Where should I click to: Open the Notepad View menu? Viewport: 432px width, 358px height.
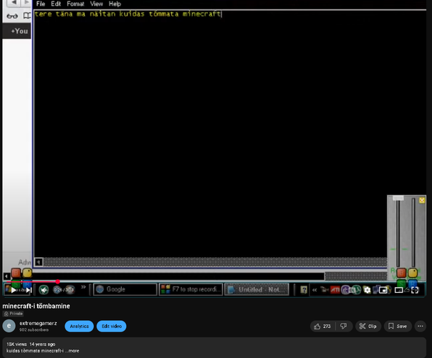click(96, 4)
